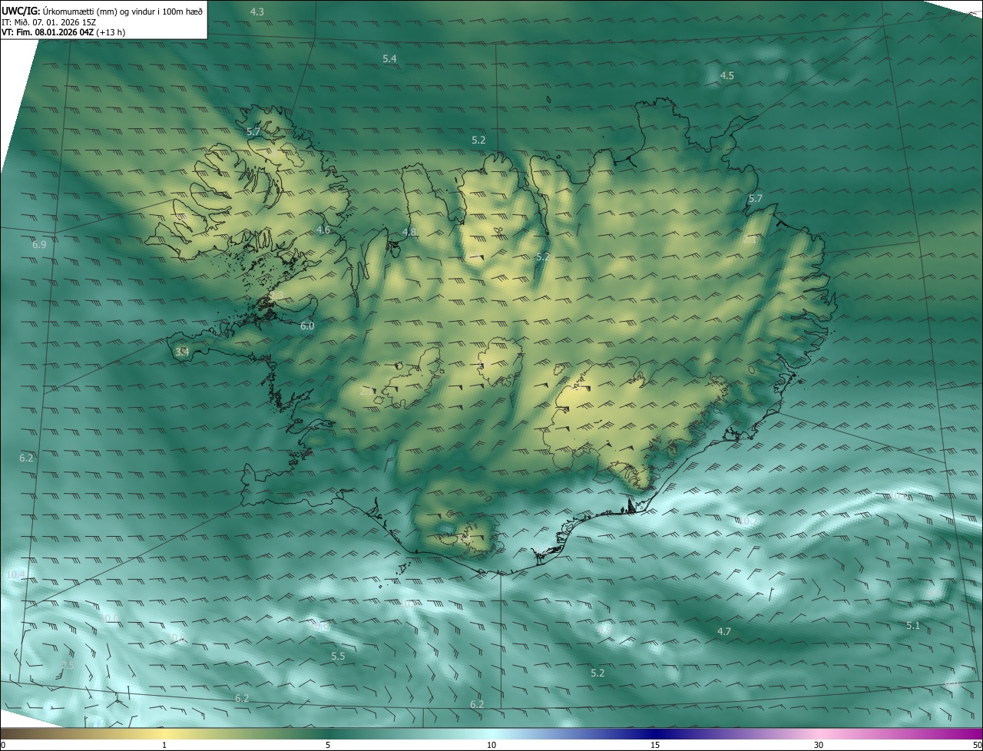Screen dimensions: 983x751
Task: Click the colorbar tick label '30'
Action: pyautogui.click(x=819, y=745)
